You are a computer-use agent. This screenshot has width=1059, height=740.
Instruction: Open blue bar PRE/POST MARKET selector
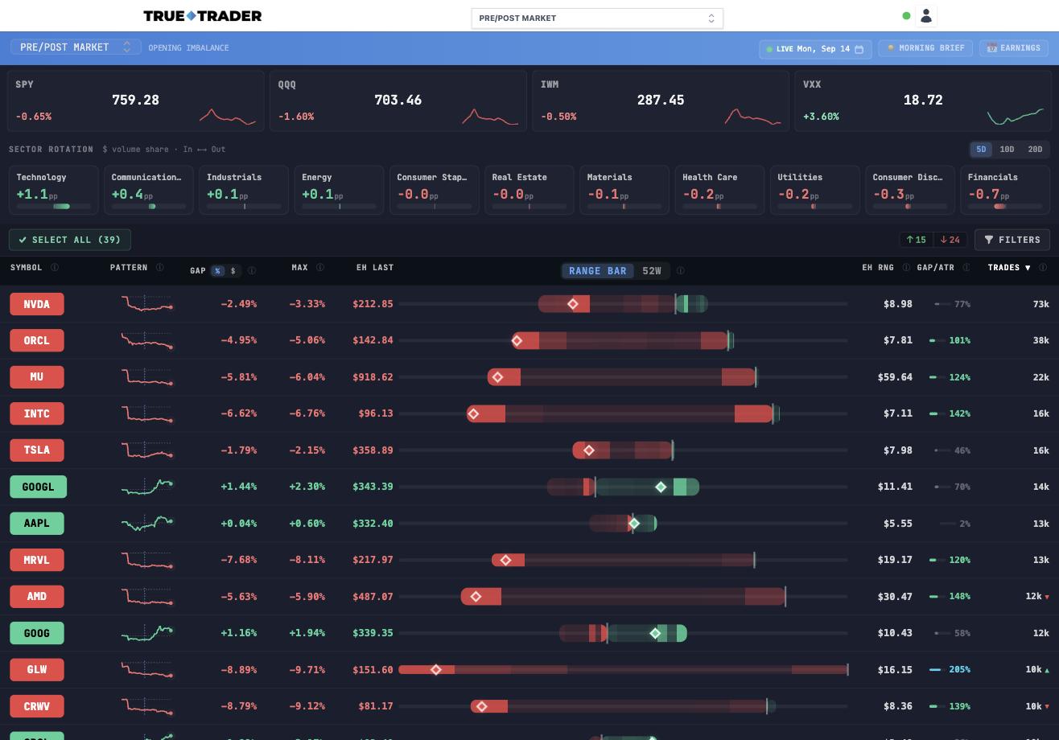76,47
